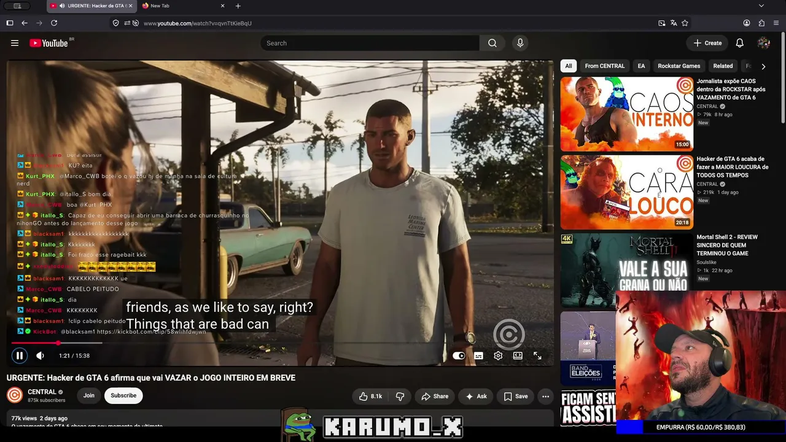This screenshot has width=786, height=442.
Task: Switch to the New Tab browser tab
Action: (x=182, y=6)
